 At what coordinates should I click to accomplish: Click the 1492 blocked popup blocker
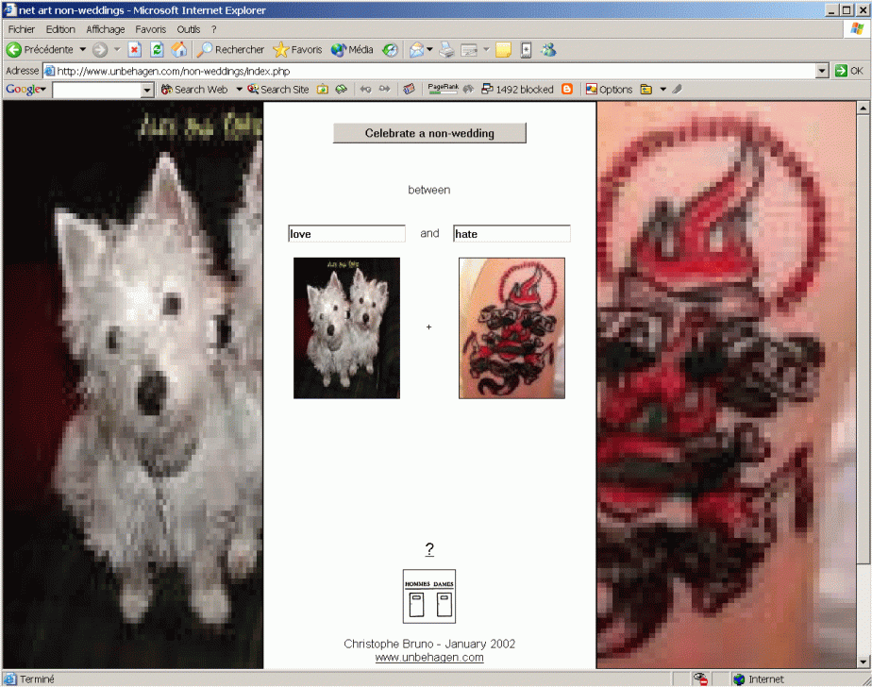pyautogui.click(x=516, y=90)
